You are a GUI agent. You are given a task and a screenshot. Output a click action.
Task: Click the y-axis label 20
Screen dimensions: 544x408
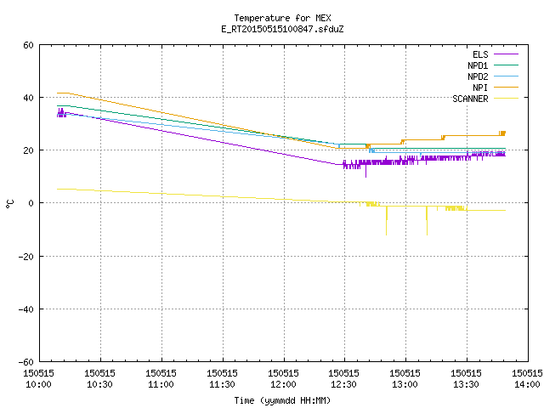coord(28,150)
